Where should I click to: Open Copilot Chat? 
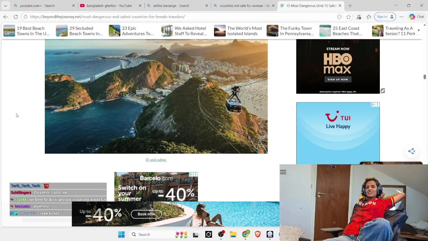[416, 17]
